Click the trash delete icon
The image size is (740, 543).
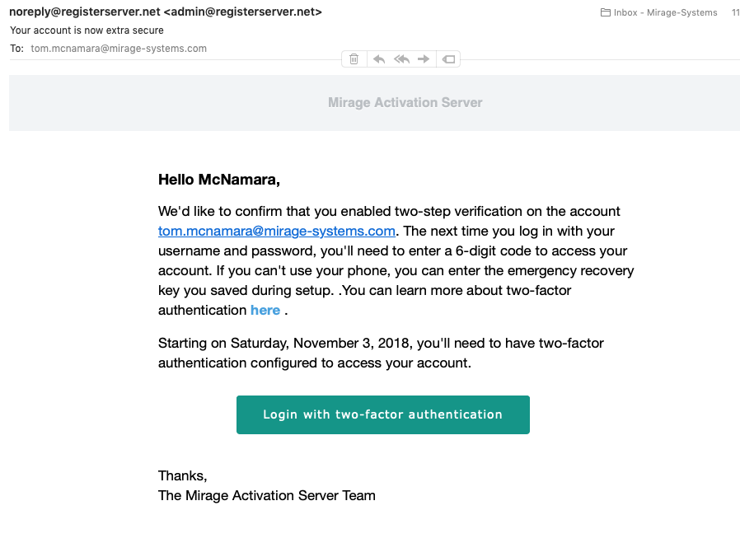pos(354,59)
